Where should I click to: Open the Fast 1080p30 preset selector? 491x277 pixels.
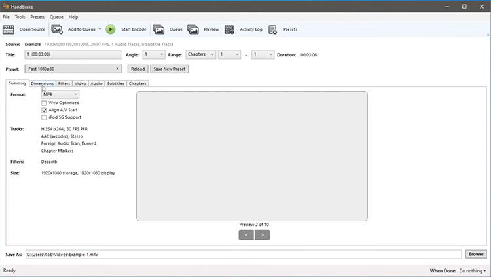(73, 69)
